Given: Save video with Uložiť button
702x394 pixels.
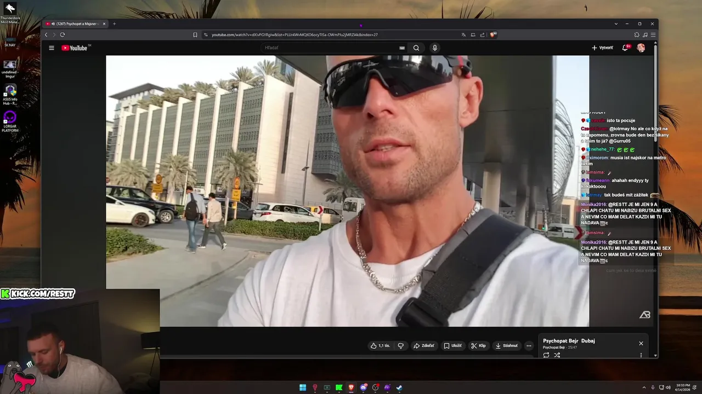Looking at the screenshot, I should point(453,346).
